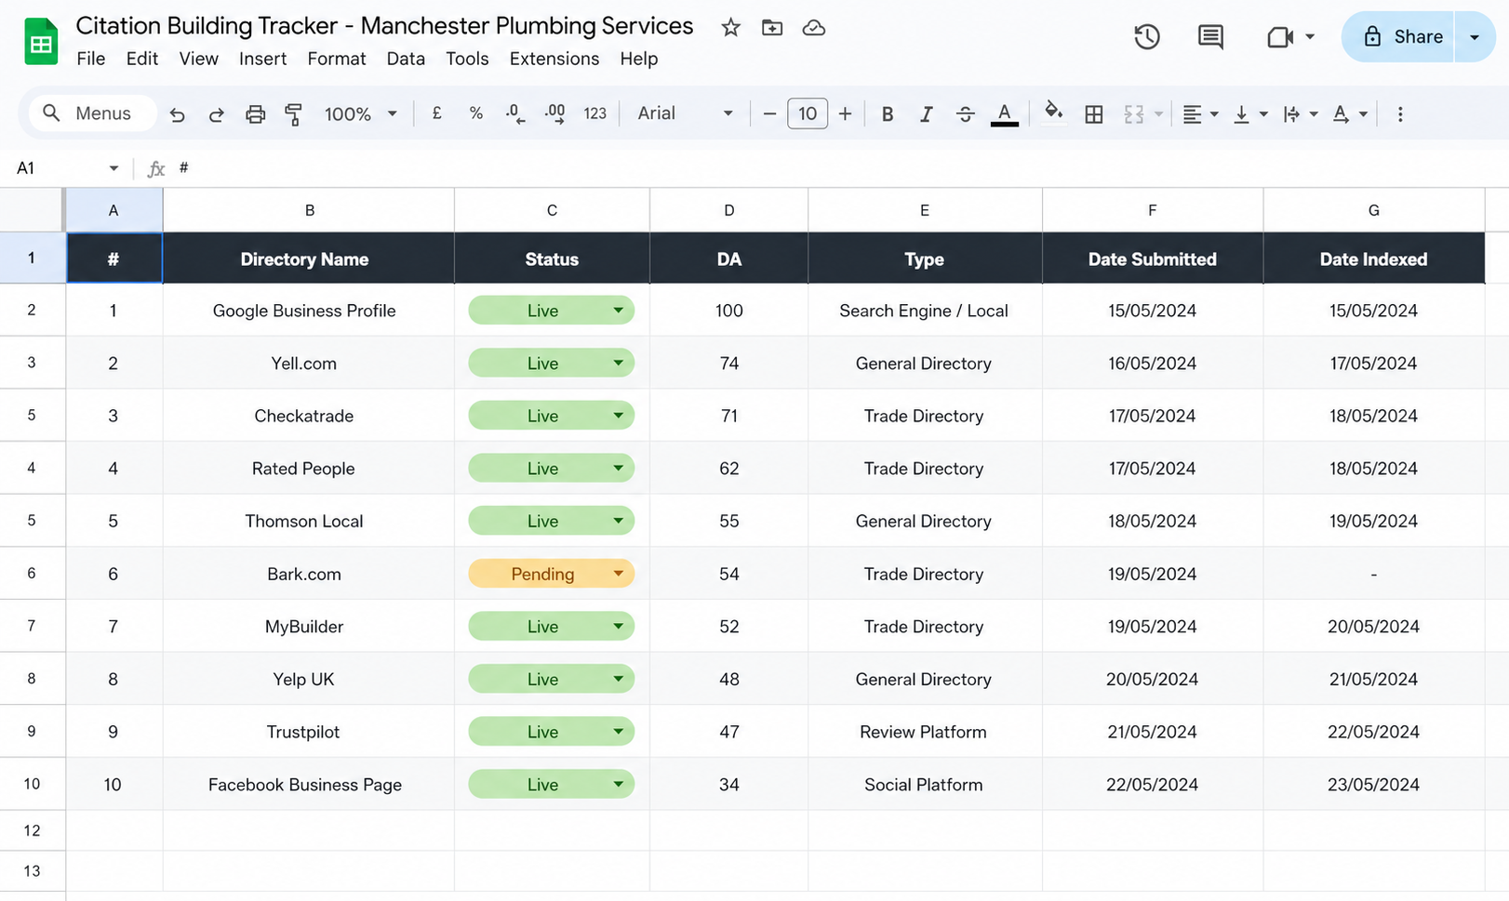Image resolution: width=1509 pixels, height=901 pixels.
Task: Open the Arial font family dropdown
Action: click(x=686, y=113)
